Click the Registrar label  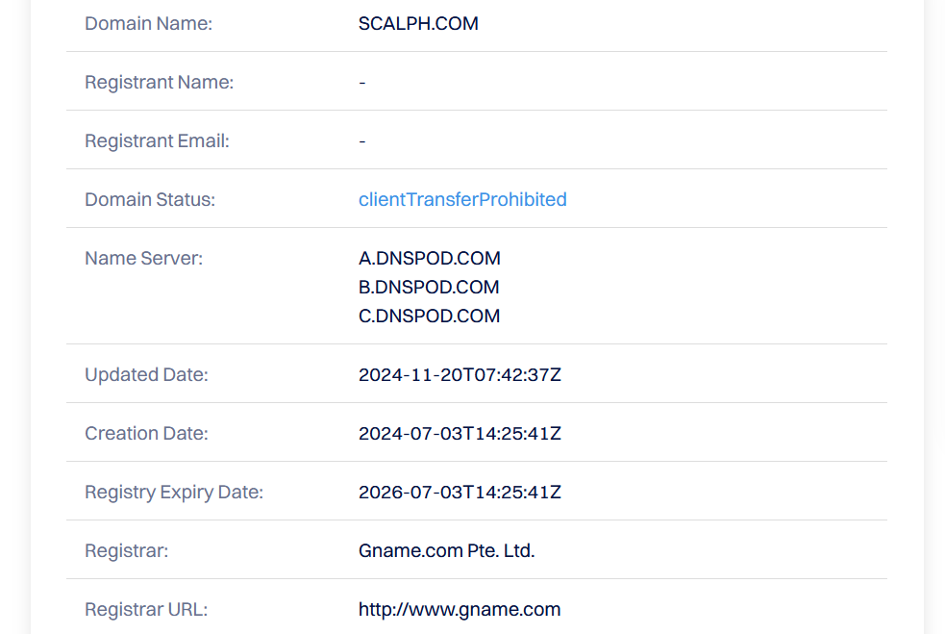(127, 550)
